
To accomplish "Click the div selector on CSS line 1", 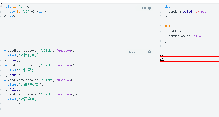I will (168, 7).
